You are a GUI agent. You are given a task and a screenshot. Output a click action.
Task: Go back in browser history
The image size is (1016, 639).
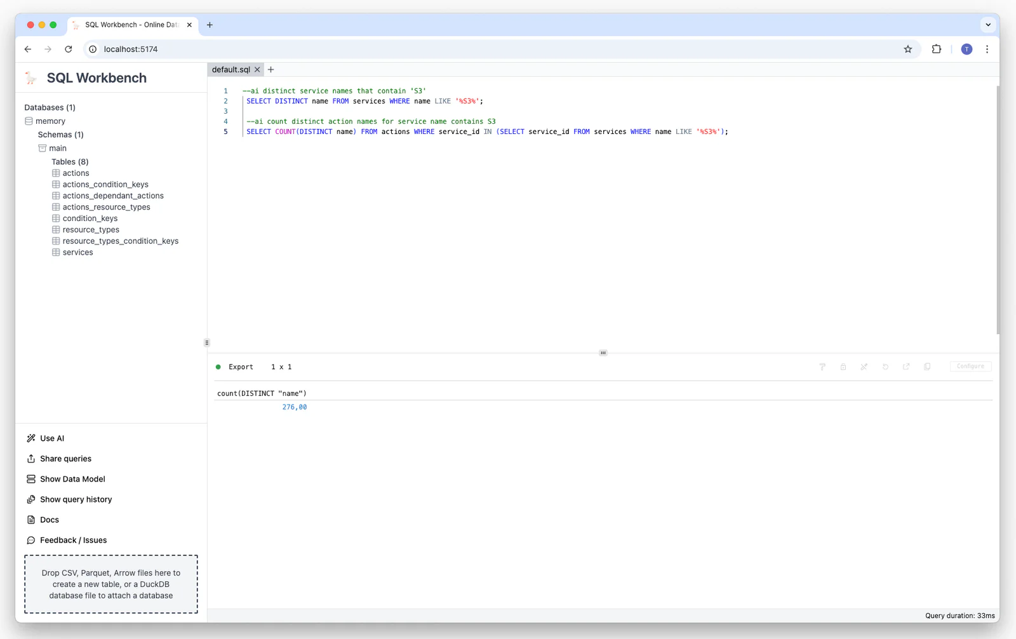[28, 49]
